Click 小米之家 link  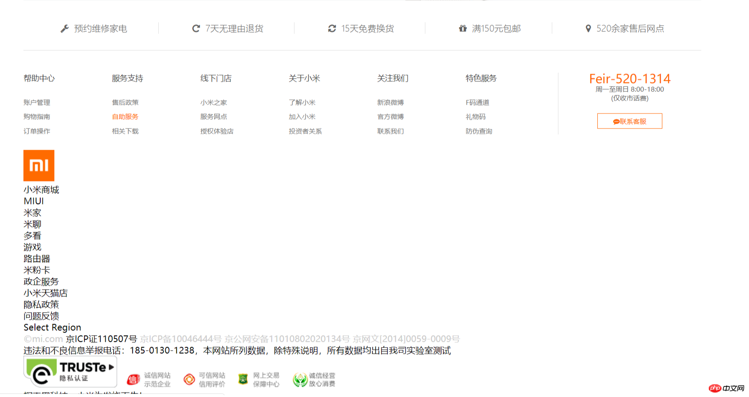[x=214, y=102]
